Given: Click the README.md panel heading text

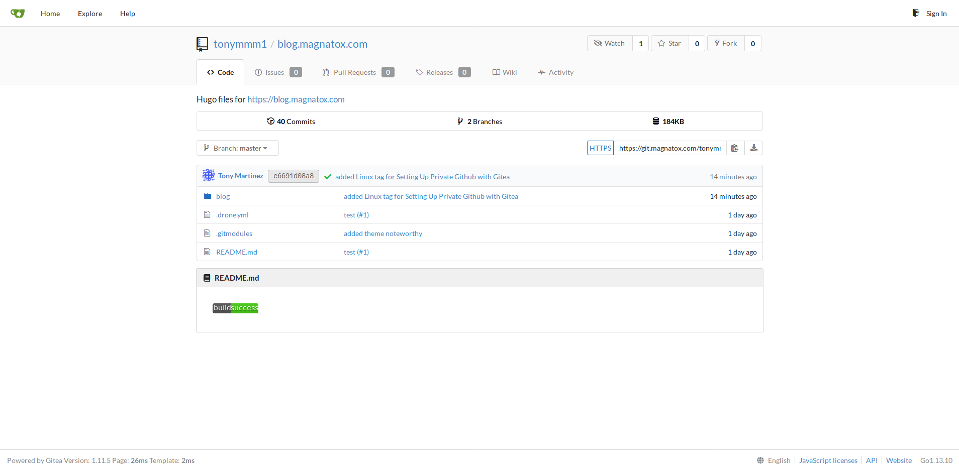Looking at the screenshot, I should [237, 278].
